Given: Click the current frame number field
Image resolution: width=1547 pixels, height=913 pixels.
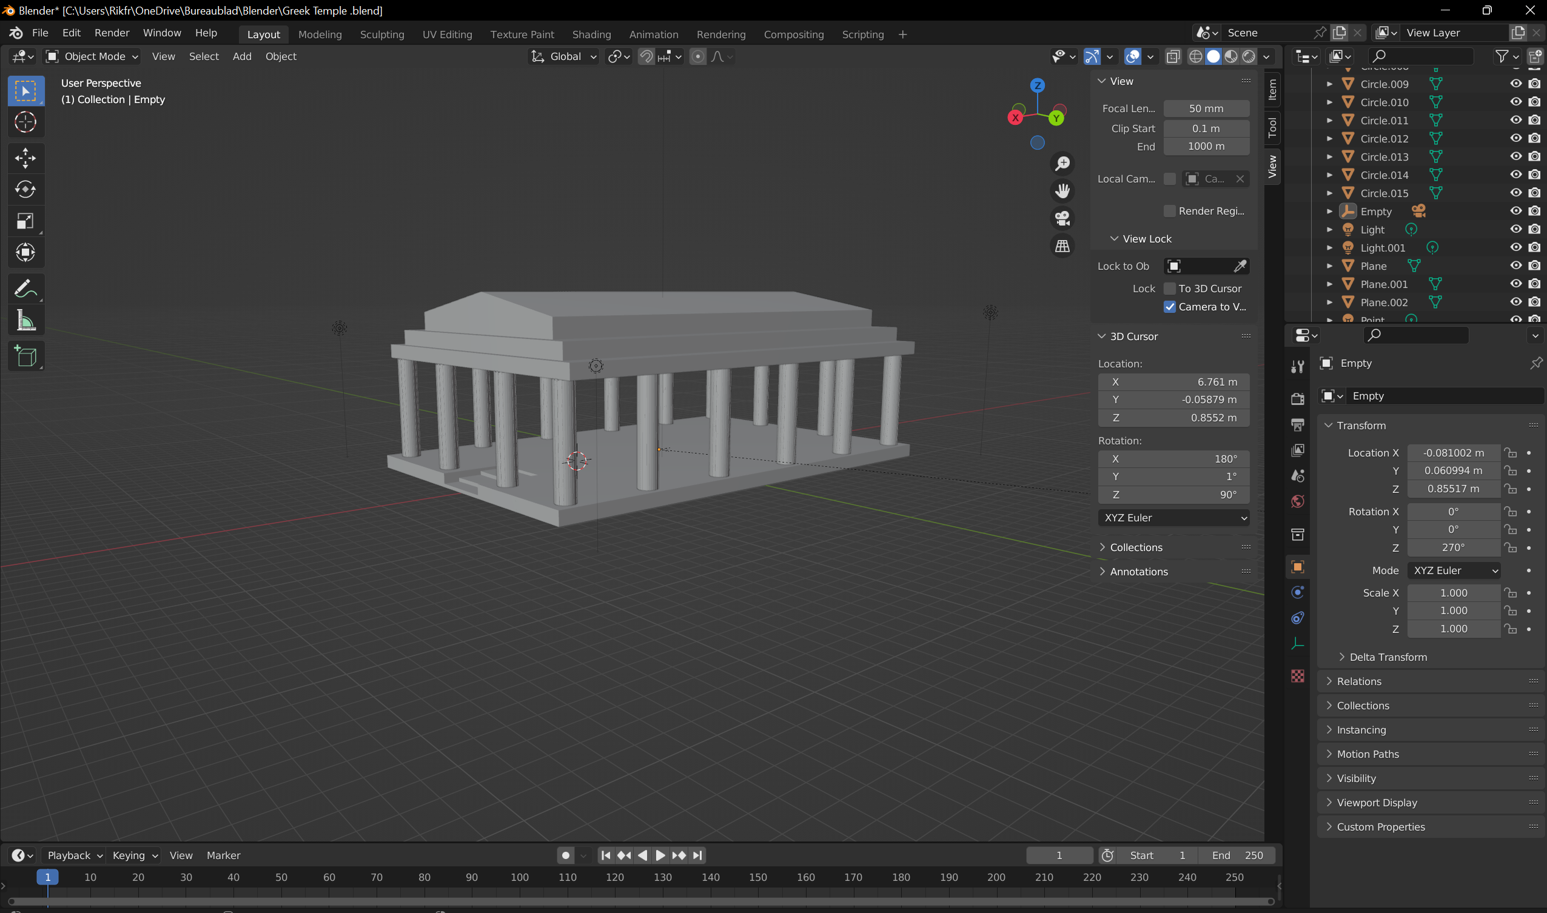Looking at the screenshot, I should [1058, 855].
